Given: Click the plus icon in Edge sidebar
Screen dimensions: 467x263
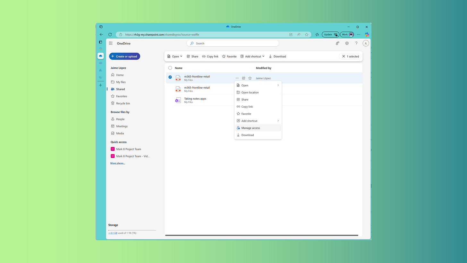Looking at the screenshot, I should coord(101,85).
